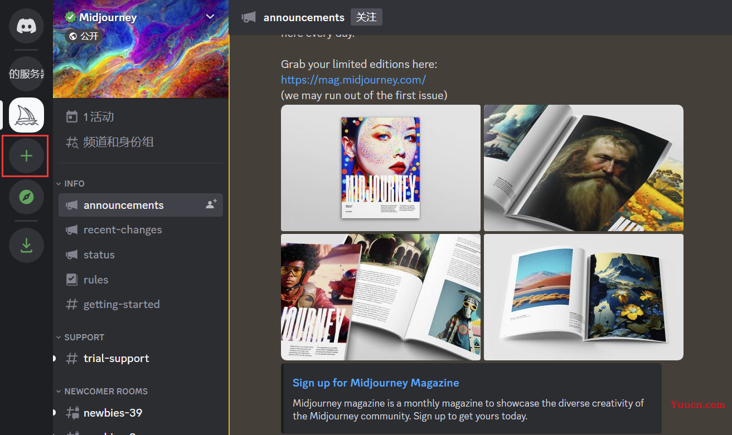Click the text 'Grab your limited editions here:'
The image size is (732, 435).
click(359, 64)
